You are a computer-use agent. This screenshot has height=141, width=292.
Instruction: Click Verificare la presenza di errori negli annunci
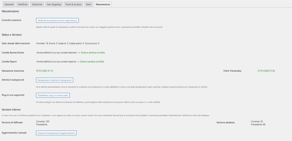(58, 20)
